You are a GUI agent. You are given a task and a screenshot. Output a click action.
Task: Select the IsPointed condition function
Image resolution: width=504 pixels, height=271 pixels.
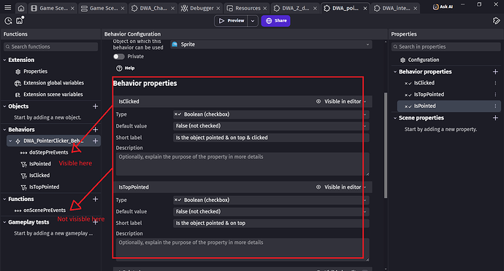point(40,164)
